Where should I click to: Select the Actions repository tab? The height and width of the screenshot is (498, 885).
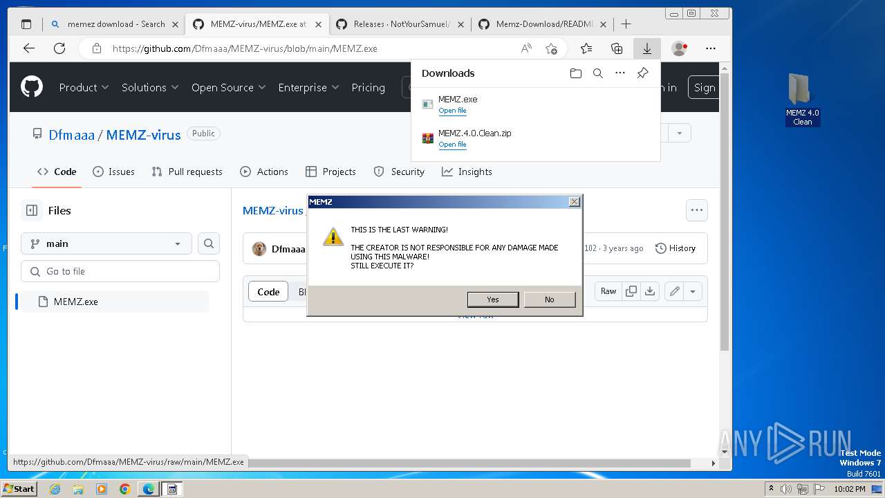click(x=263, y=172)
